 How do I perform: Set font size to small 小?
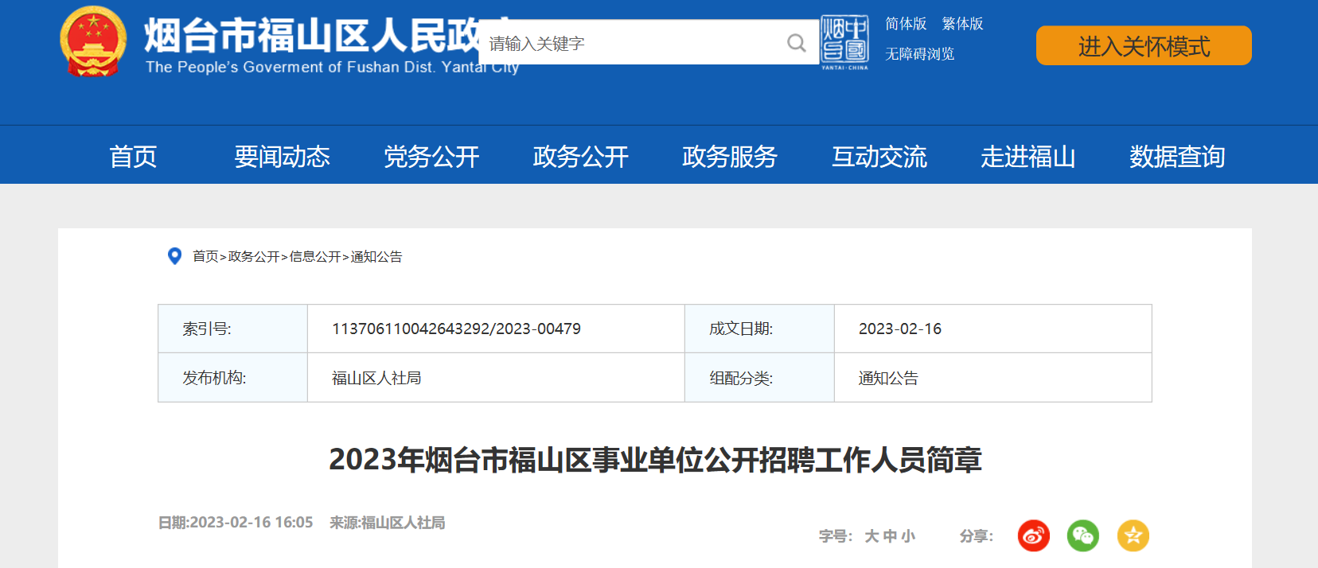pos(908,536)
